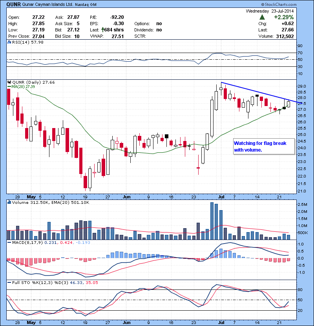The height and width of the screenshot is (326, 314).
Task: Click the Nasdaq GM exchange label
Action: tap(86, 5)
